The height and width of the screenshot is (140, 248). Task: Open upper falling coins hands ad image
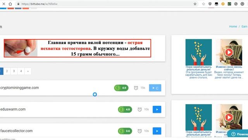pyautogui.click(x=199, y=52)
